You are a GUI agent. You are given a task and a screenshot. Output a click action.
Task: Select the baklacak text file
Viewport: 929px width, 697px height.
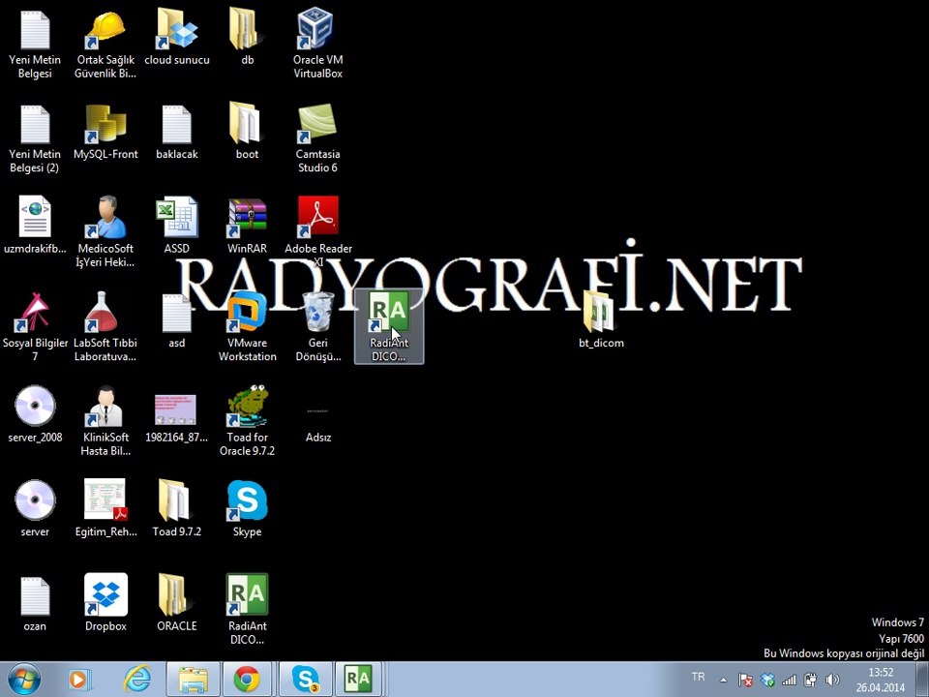(x=176, y=131)
